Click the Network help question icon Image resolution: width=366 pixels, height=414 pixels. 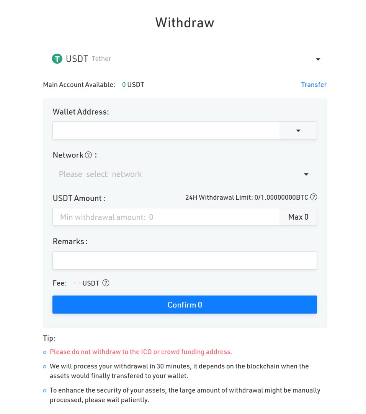pyautogui.click(x=88, y=155)
